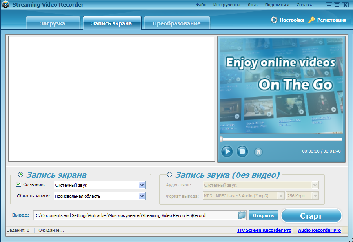This screenshot has height=242, width=353.
Task: Click the pop-out arrow icon in player
Action: tap(258, 152)
